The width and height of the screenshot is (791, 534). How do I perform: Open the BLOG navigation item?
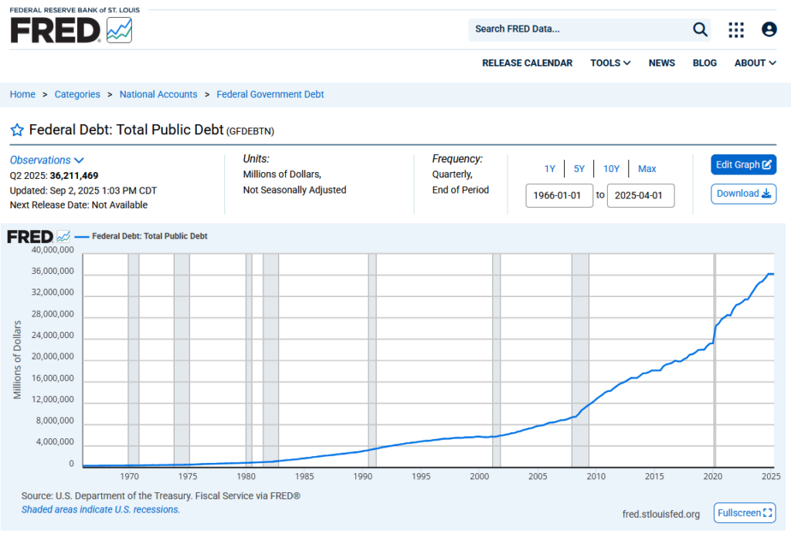[704, 63]
